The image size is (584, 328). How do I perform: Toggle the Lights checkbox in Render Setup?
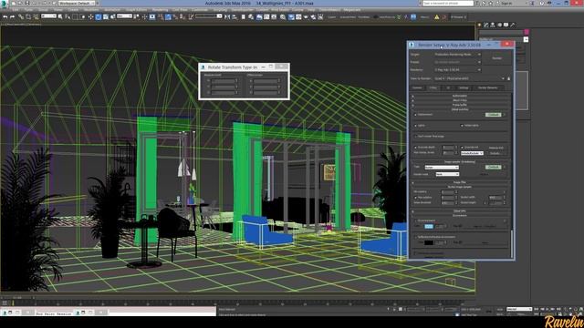pyautogui.click(x=416, y=126)
